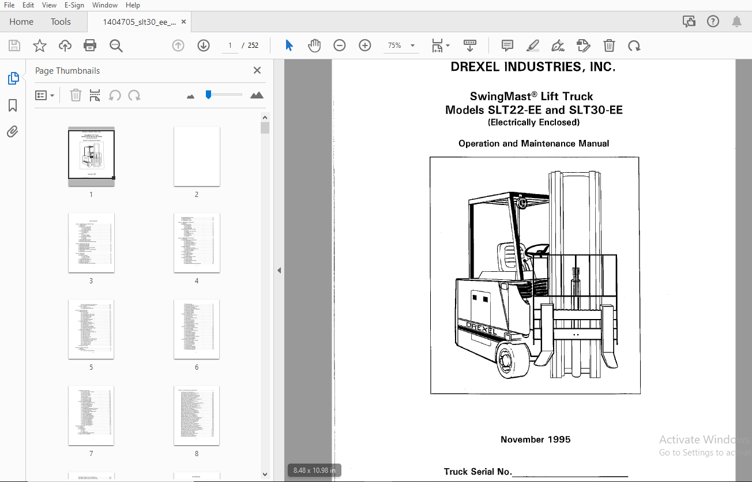Screen dimensions: 752x482
Task: Open the Help question mark icon
Action: [713, 22]
